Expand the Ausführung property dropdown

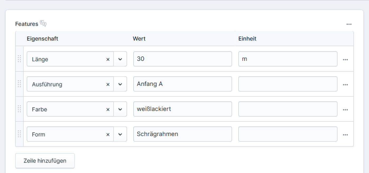[120, 85]
